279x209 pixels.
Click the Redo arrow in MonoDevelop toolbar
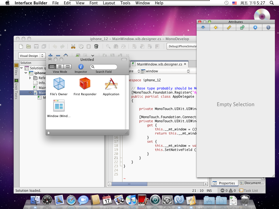[62, 46]
